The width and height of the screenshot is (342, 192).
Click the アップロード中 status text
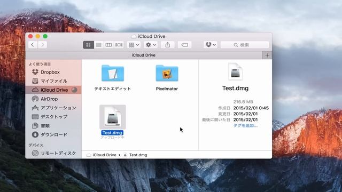pos(112,138)
